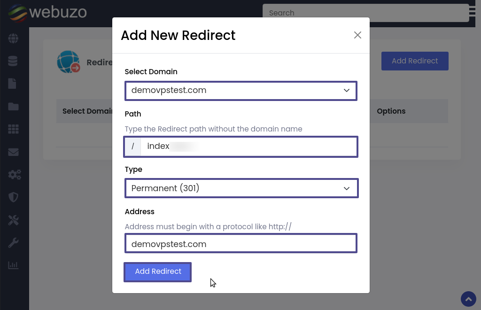The width and height of the screenshot is (481, 310).
Task: Open the email envelope sidebar icon
Action: pyautogui.click(x=13, y=152)
